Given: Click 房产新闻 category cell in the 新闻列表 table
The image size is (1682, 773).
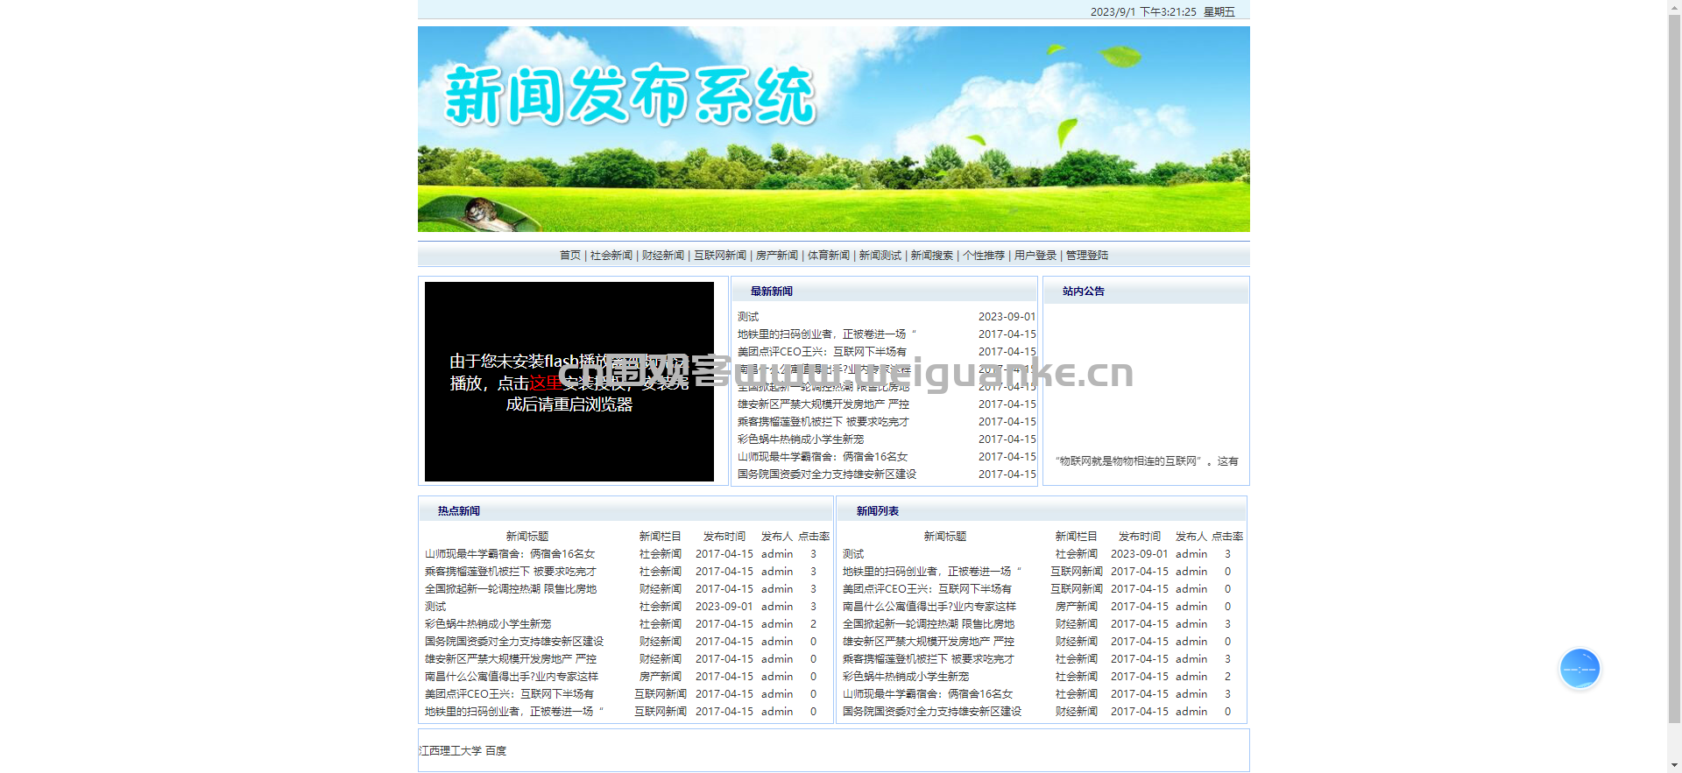Looking at the screenshot, I should click(x=1077, y=607).
